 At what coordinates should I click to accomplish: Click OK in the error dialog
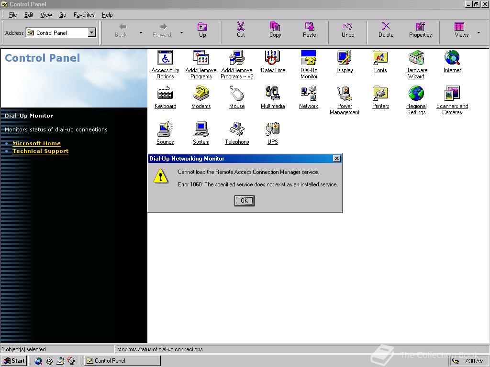click(x=244, y=201)
